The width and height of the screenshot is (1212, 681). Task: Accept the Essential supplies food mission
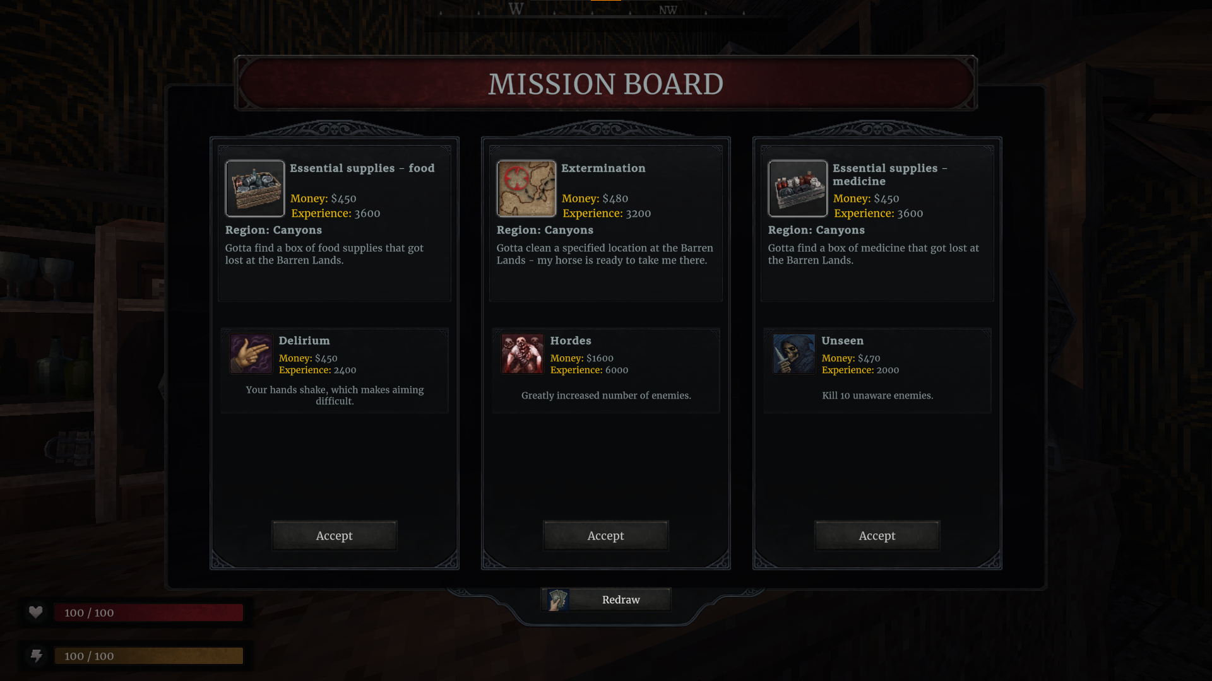335,536
